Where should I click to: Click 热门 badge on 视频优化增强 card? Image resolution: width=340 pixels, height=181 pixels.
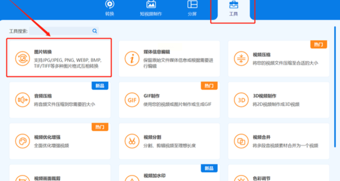coord(100,127)
